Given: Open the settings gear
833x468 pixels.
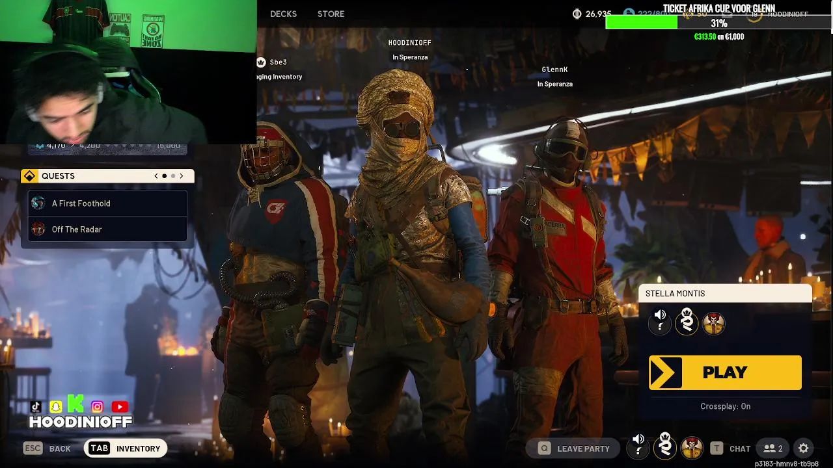Looking at the screenshot, I should (804, 448).
